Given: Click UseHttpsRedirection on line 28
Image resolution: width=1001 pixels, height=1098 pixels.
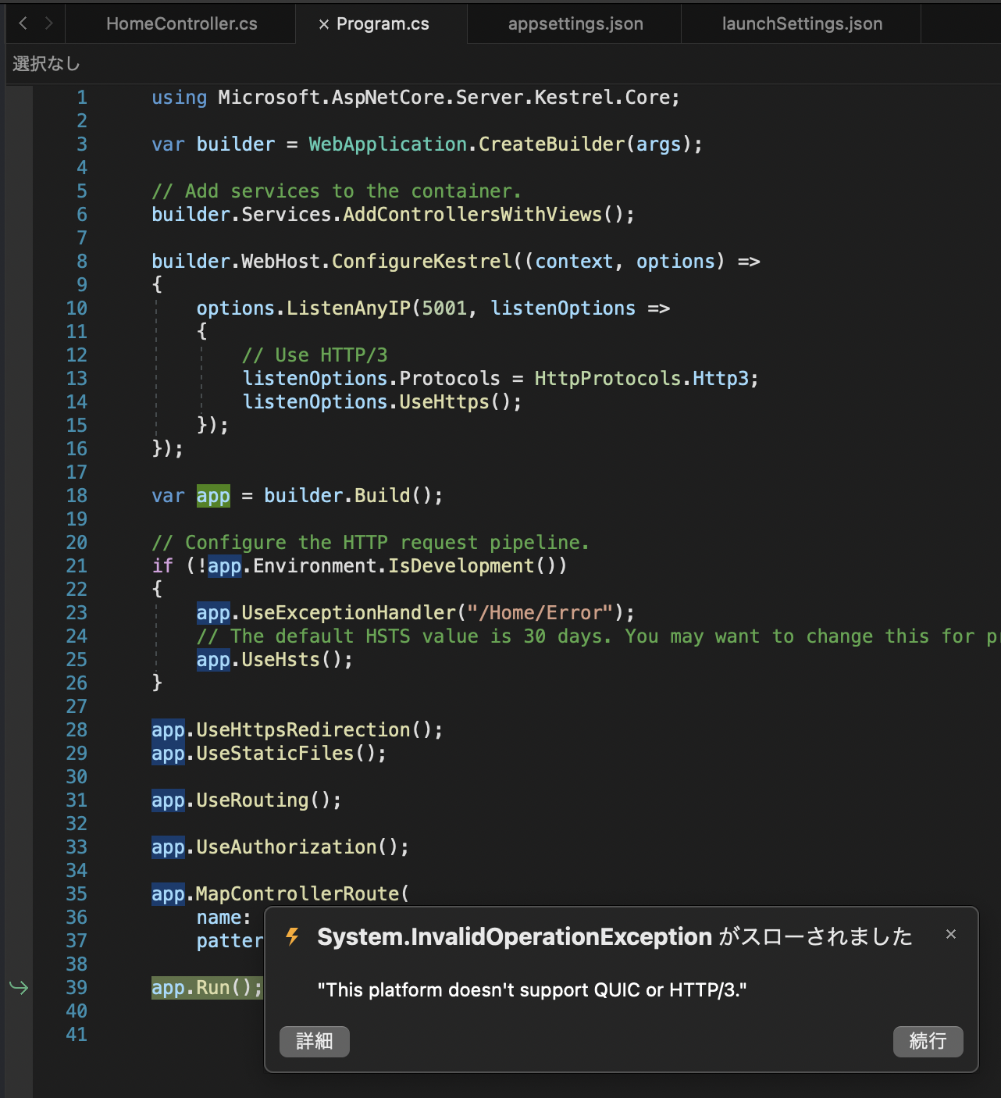Looking at the screenshot, I should pyautogui.click(x=303, y=730).
